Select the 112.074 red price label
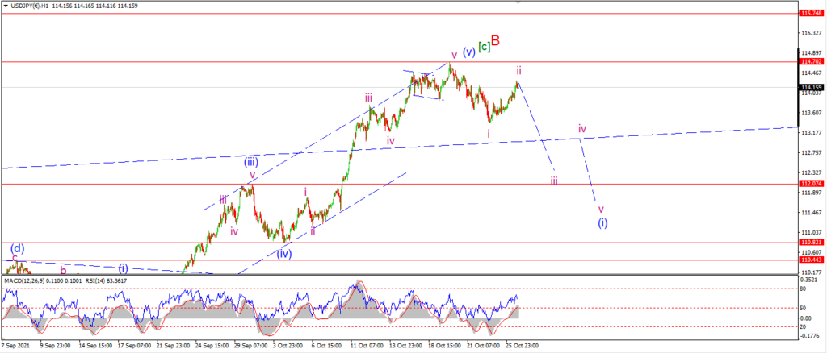 810,184
